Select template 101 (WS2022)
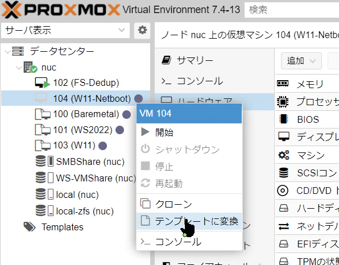 click(83, 130)
